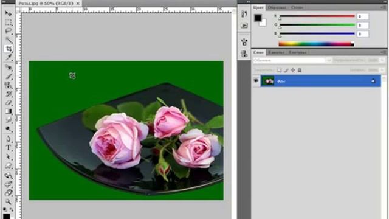Screen dimensions: 389x219
Task: Switch to the Слои tab
Action: click(x=258, y=52)
